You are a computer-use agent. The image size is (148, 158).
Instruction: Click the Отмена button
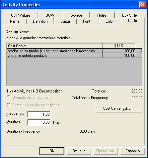point(79,151)
